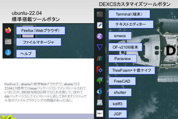Open the OpenFOAM triangle terminal icon
Viewport: 178px width, 119px height.
(x=100, y=47)
